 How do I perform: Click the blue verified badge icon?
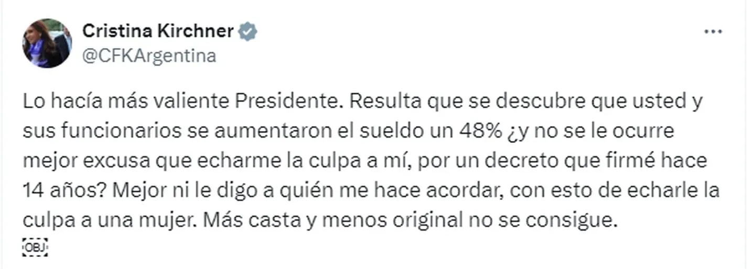(x=248, y=32)
